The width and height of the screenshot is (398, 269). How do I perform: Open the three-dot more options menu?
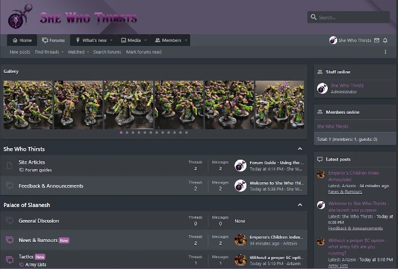385,52
